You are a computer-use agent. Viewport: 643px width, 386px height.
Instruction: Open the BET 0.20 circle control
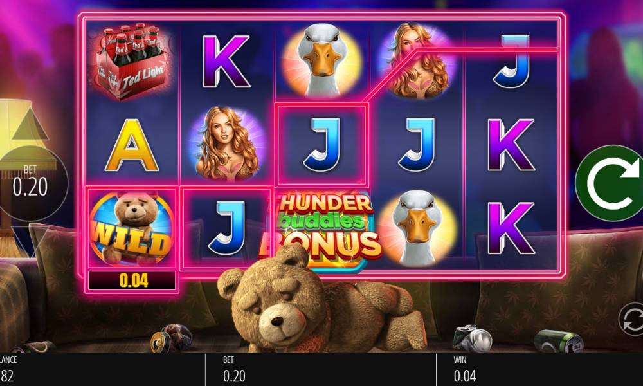(x=30, y=183)
